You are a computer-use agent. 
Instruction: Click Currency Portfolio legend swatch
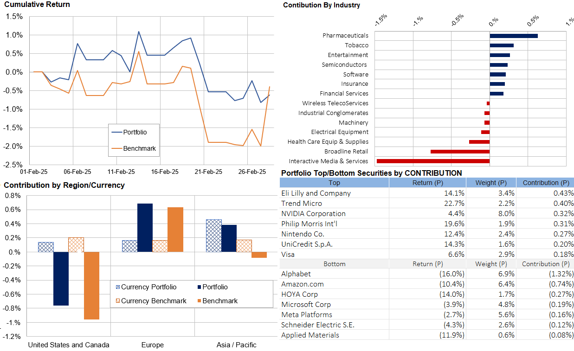pyautogui.click(x=117, y=287)
